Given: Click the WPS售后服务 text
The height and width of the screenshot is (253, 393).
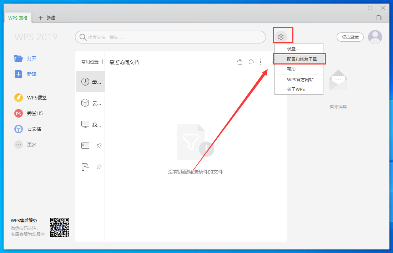Looking at the screenshot, I should (x=24, y=221).
